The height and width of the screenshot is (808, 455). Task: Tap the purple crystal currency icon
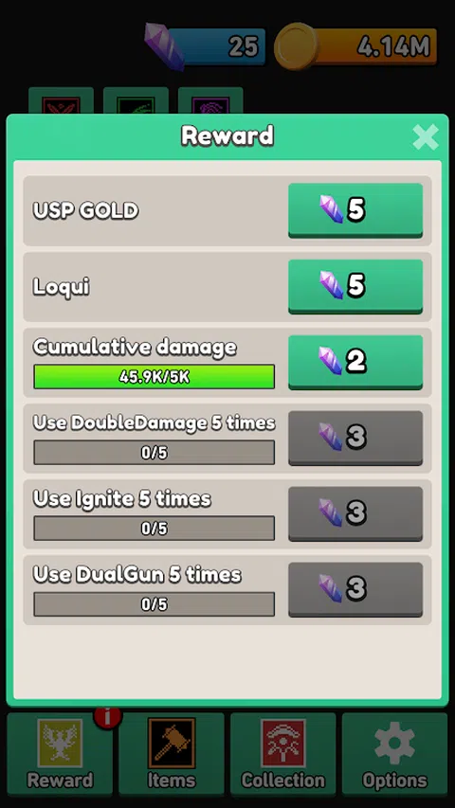(x=164, y=46)
